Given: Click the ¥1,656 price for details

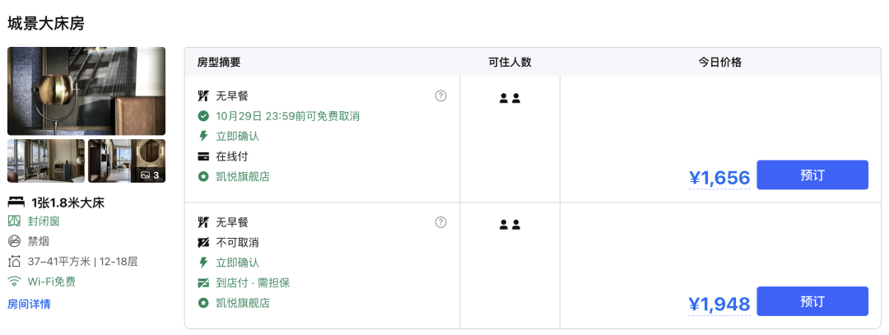Looking at the screenshot, I should [x=719, y=178].
